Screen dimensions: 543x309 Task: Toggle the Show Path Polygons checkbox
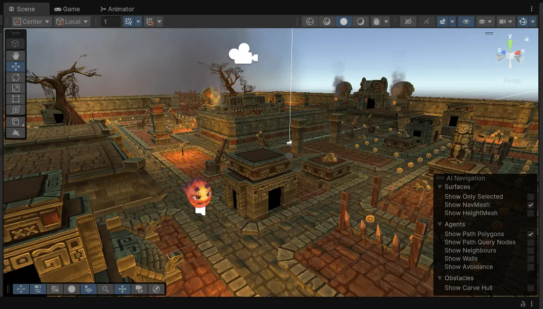click(531, 234)
